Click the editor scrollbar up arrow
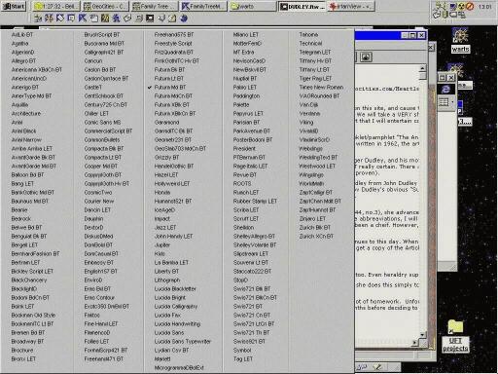 click(422, 68)
